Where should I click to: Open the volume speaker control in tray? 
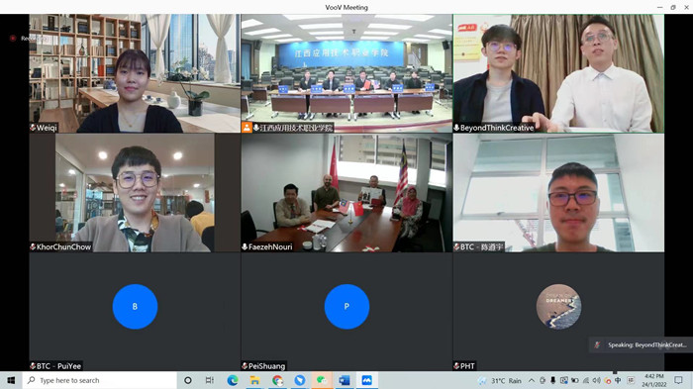(x=597, y=380)
